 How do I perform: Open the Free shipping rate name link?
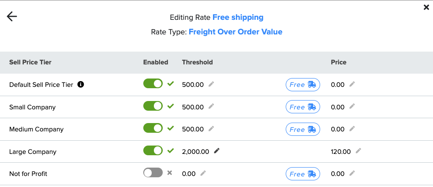coord(238,17)
